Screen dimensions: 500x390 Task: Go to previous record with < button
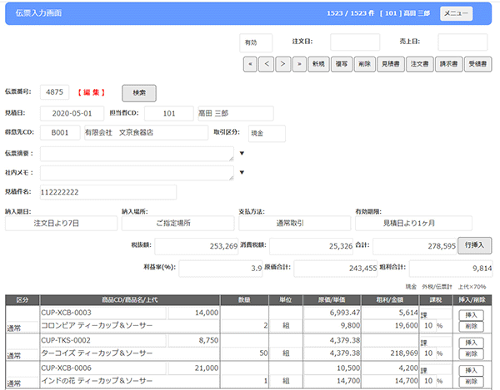tap(267, 64)
